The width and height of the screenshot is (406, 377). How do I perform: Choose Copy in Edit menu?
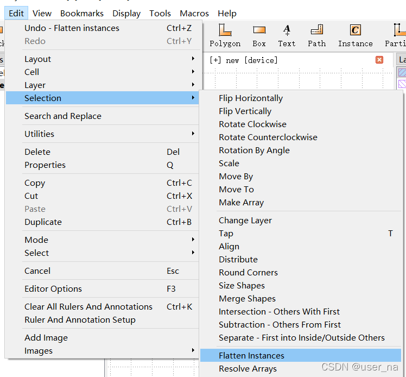coord(102,183)
